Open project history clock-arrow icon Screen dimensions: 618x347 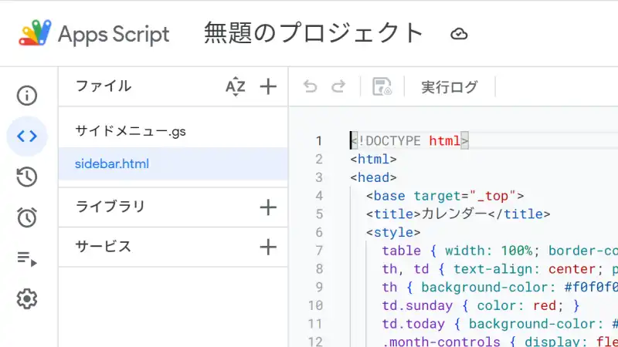(27, 177)
